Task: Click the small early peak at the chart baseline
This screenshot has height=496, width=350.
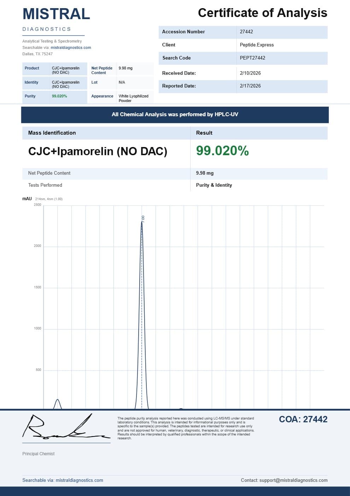Action: click(58, 404)
